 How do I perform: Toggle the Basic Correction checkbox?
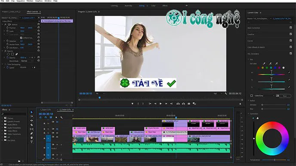point(291,27)
